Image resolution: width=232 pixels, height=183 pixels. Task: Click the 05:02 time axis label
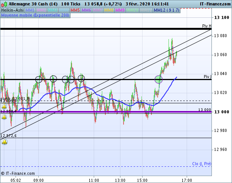(15, 180)
